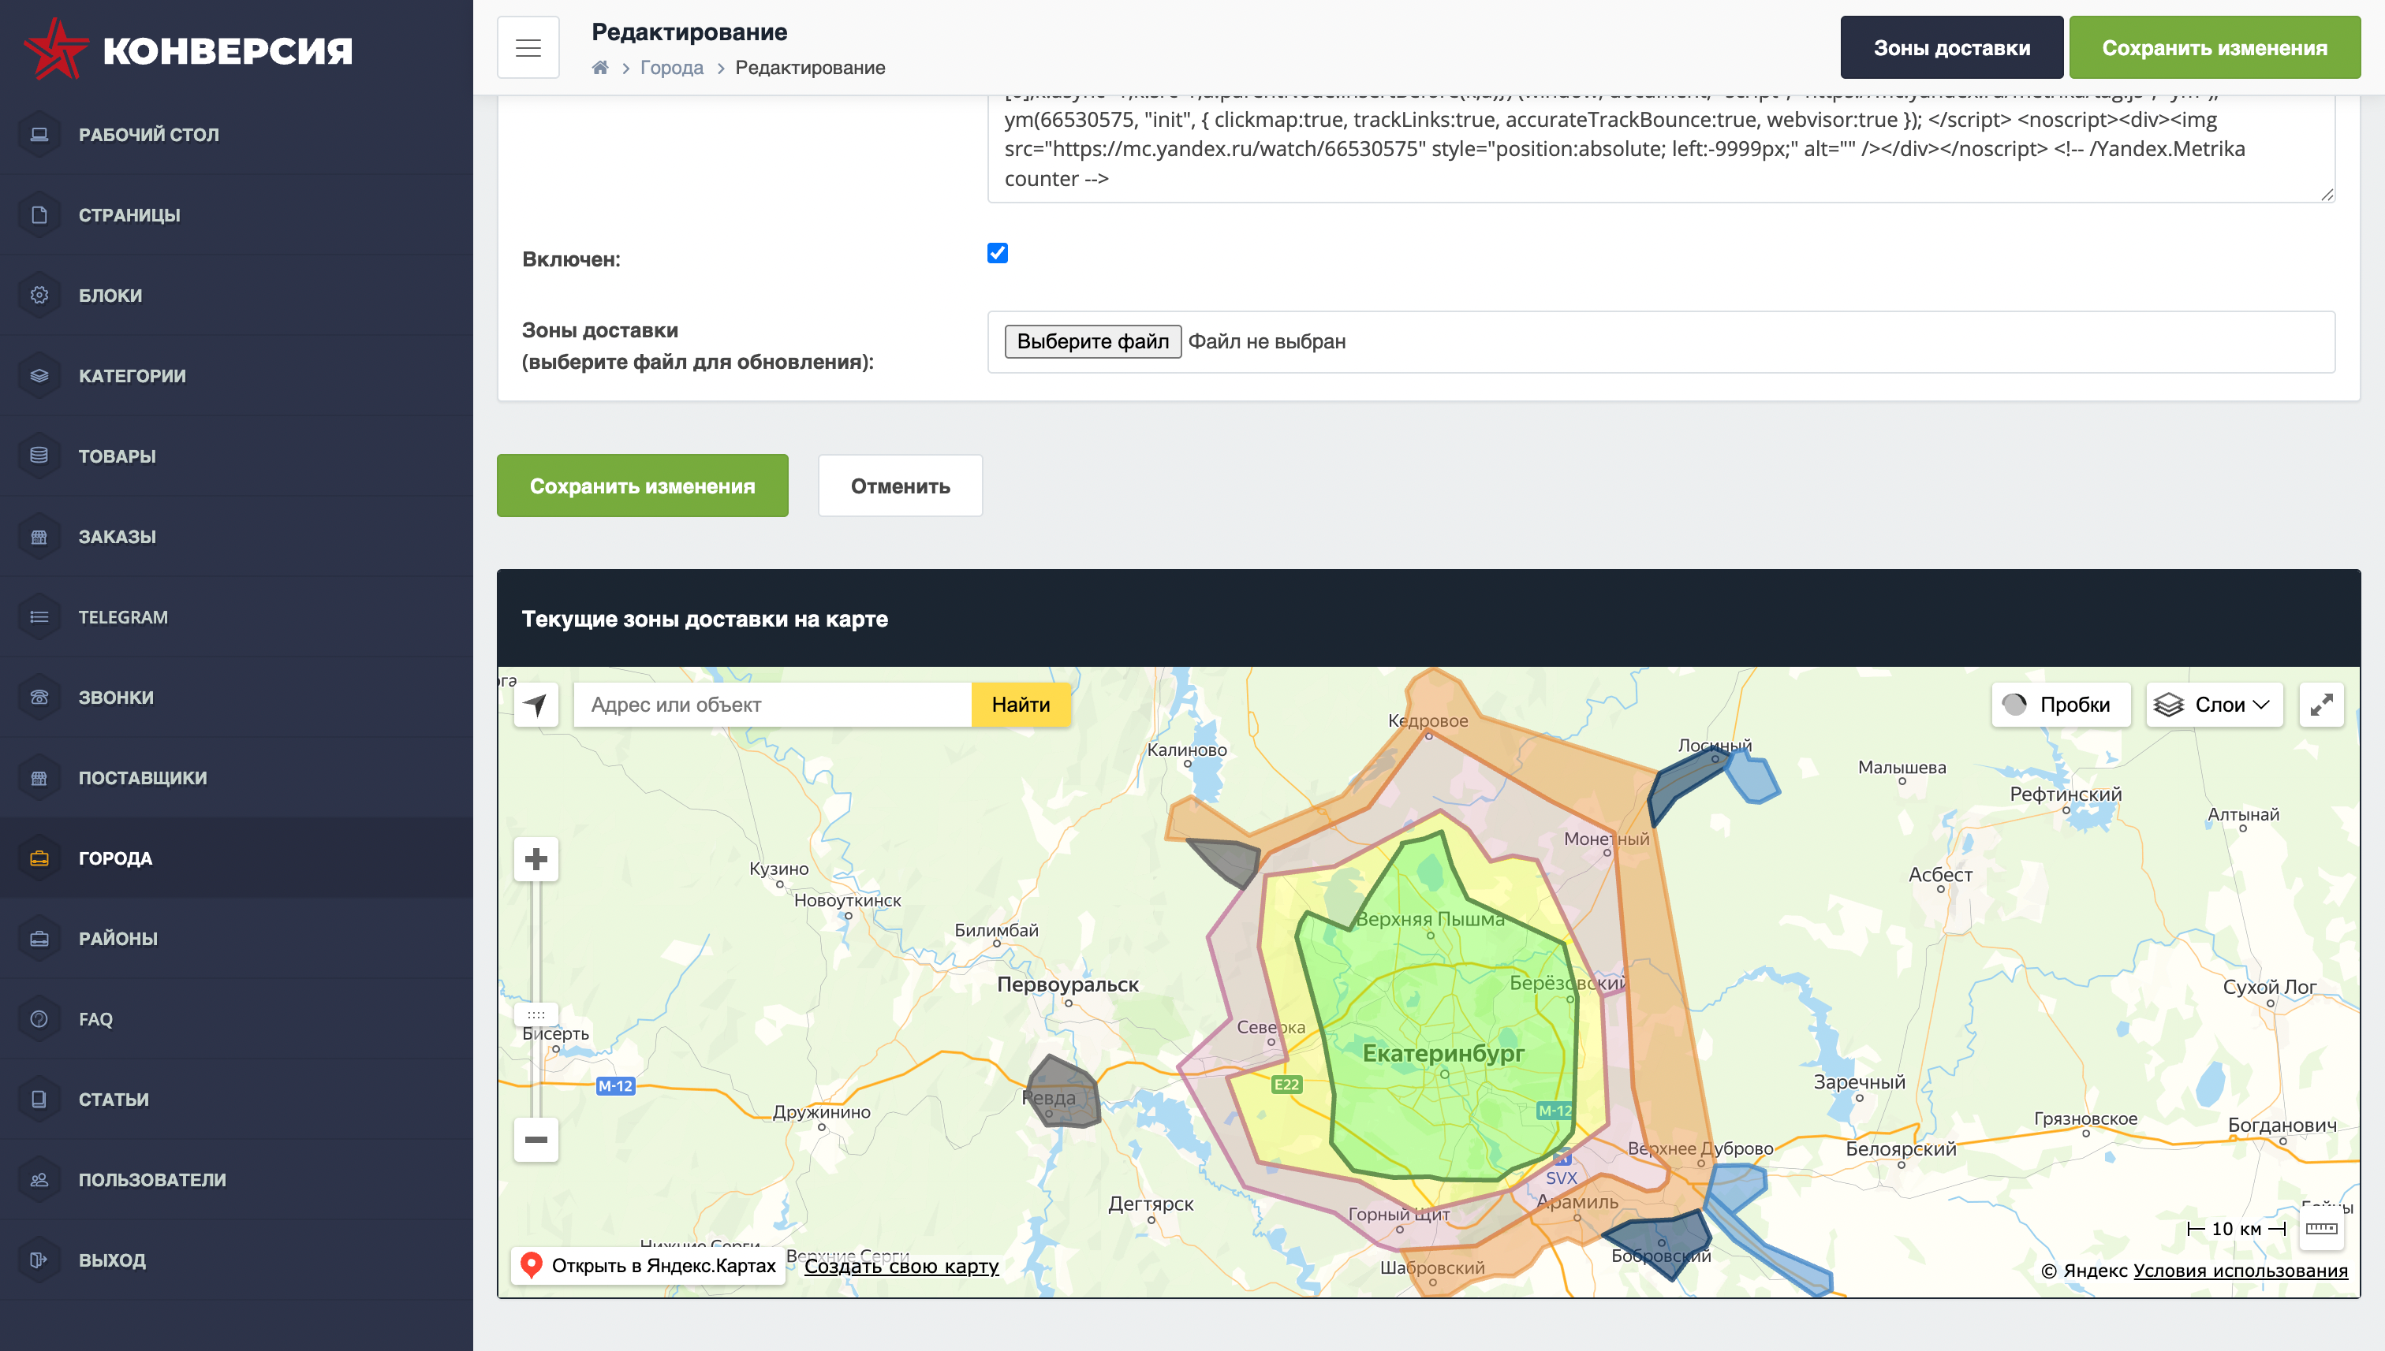Screen dimensions: 2385x1351
Task: Open Заказы in the sidebar
Action: (x=117, y=536)
